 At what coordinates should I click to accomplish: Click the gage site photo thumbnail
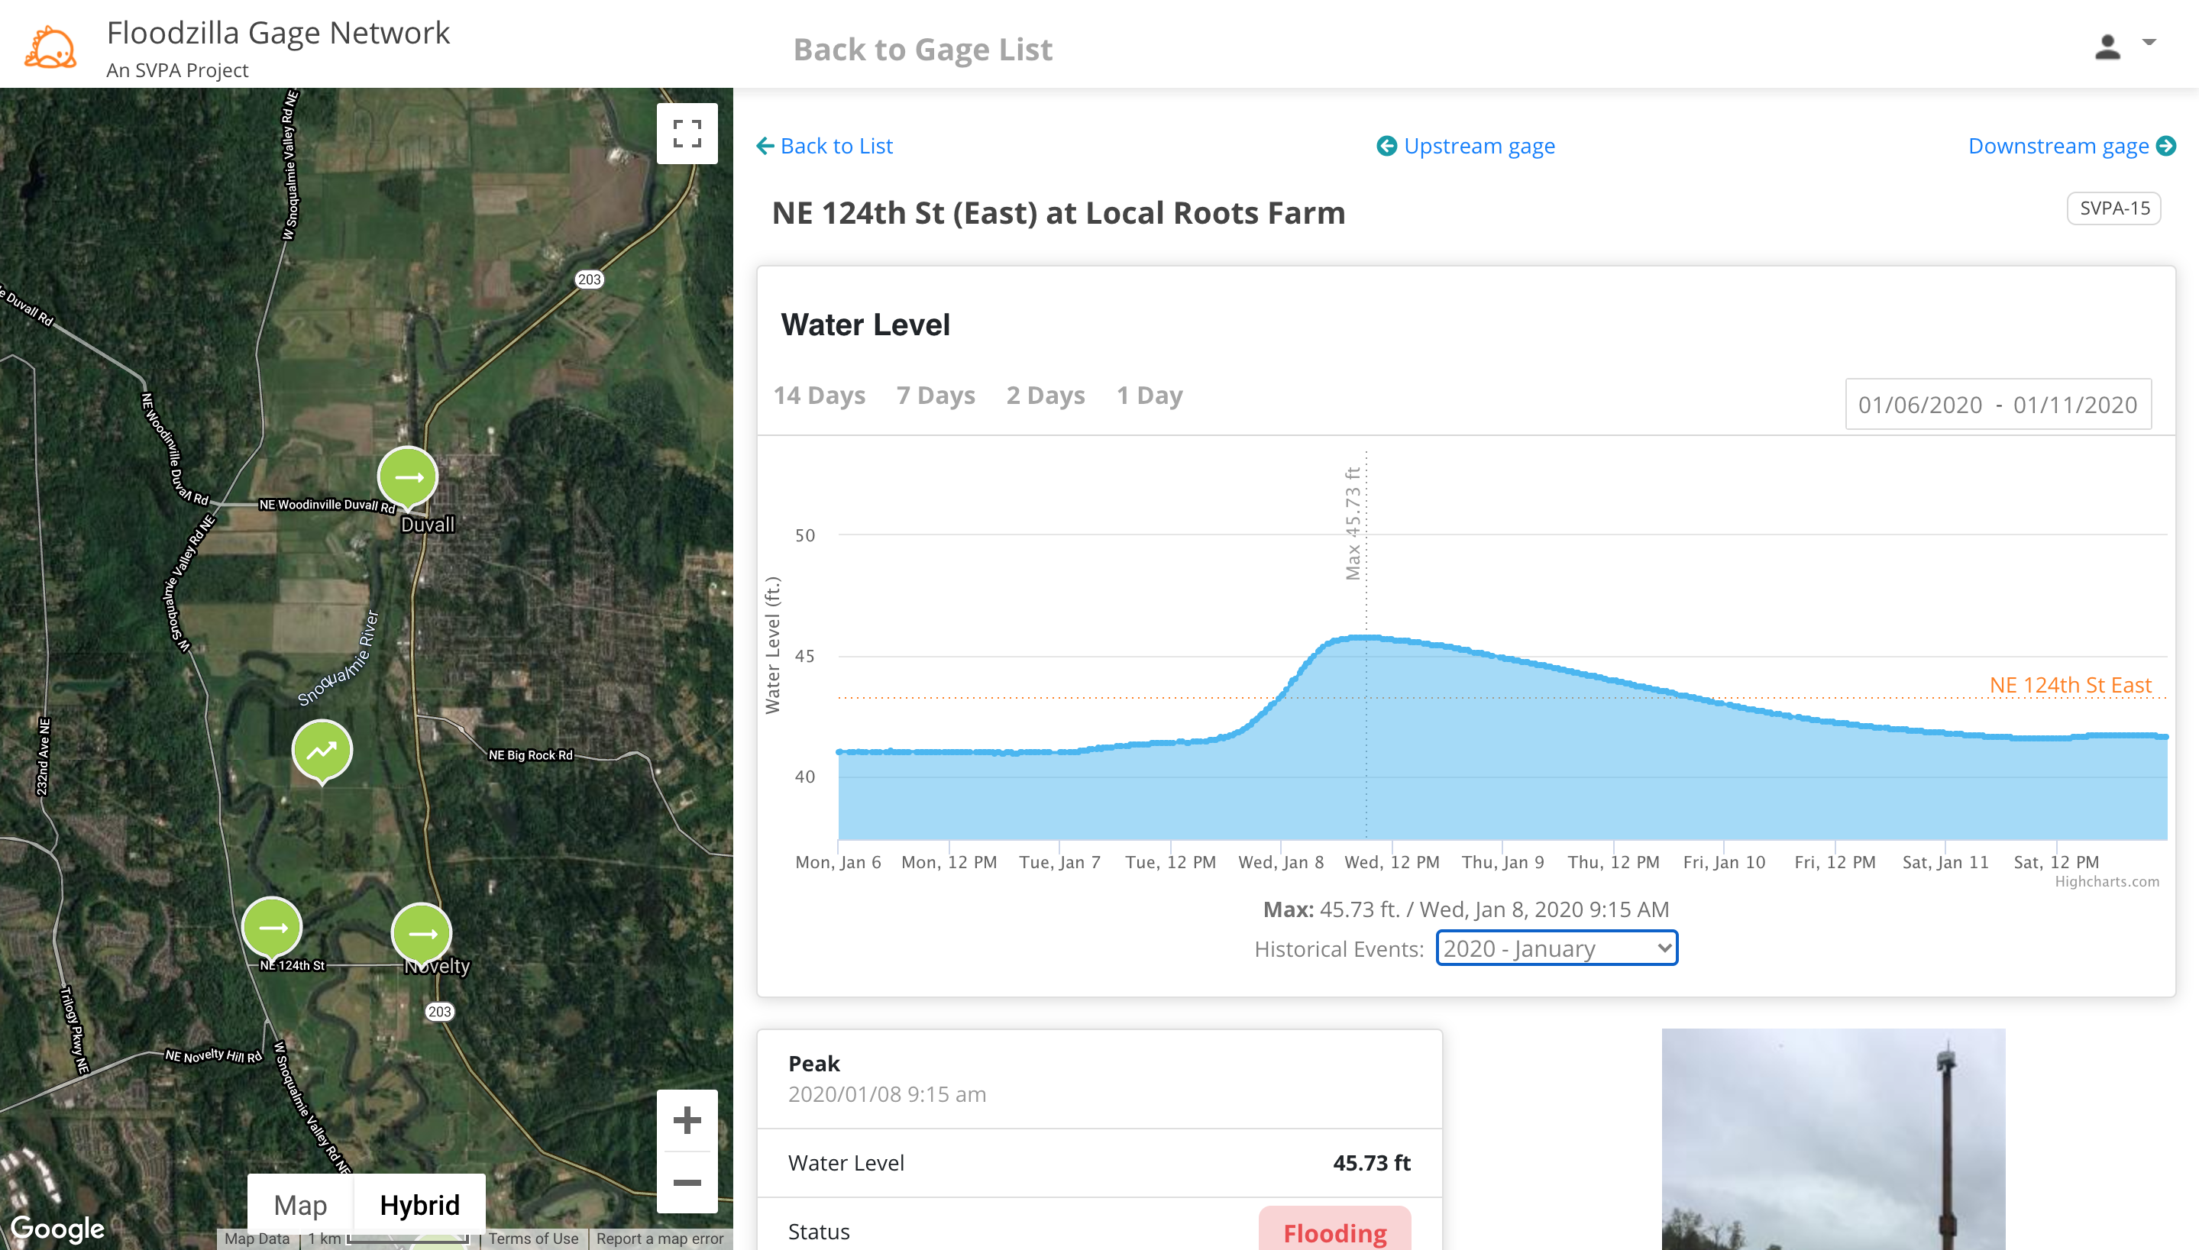click(x=1833, y=1139)
